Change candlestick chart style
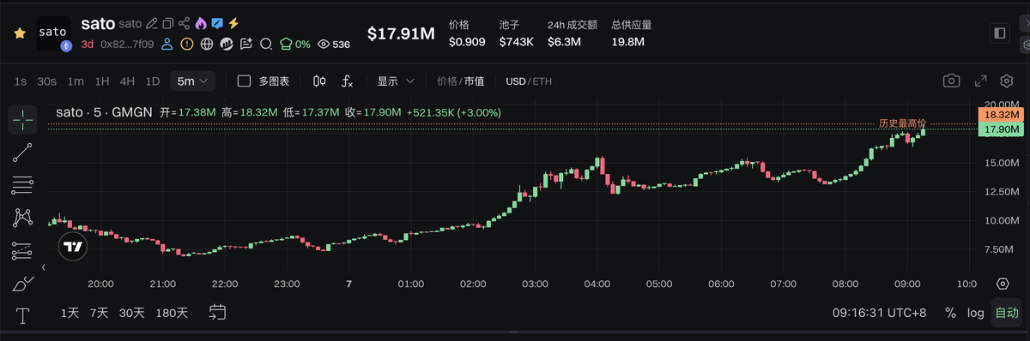Viewport: 1030px width, 341px height. click(320, 81)
